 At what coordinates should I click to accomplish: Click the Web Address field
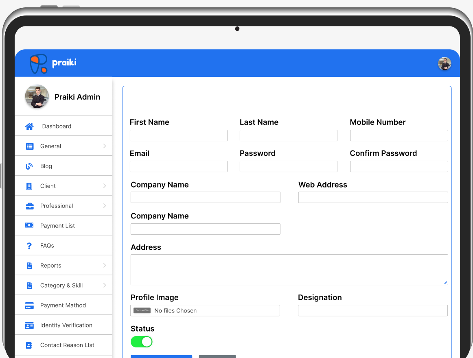(373, 197)
